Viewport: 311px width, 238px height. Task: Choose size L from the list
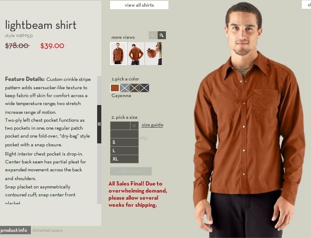tap(124, 150)
